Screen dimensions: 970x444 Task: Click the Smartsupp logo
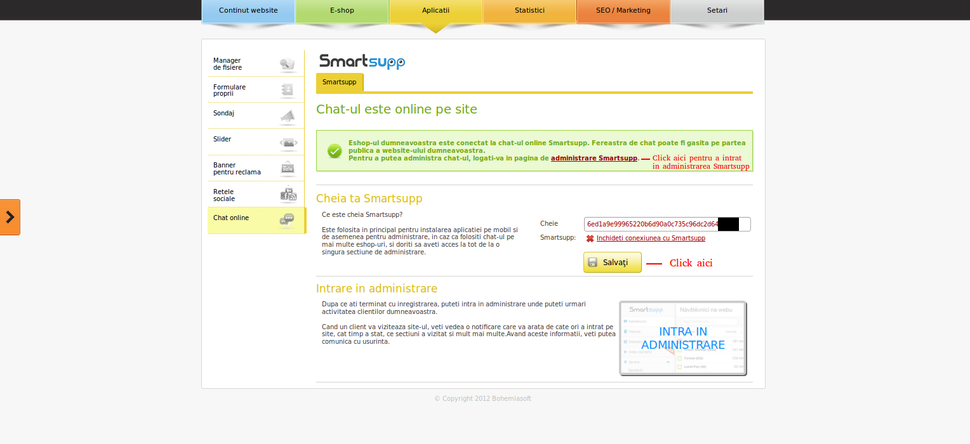click(362, 62)
